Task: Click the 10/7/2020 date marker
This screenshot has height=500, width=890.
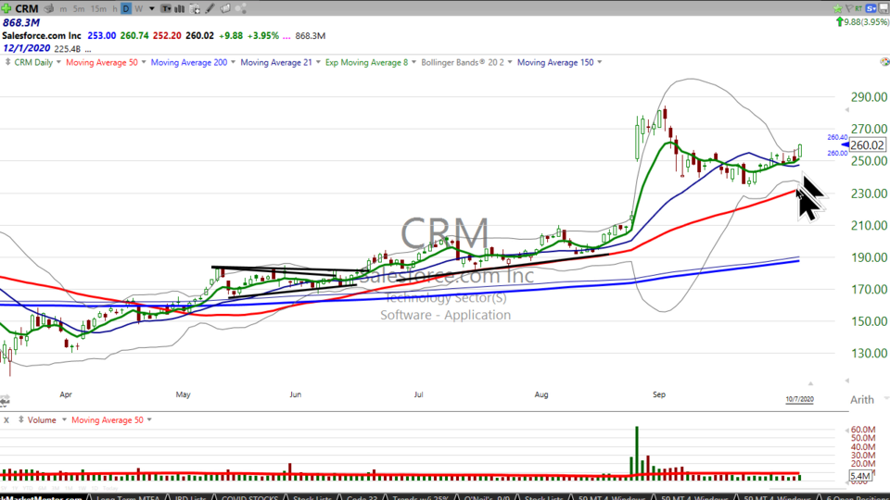Action: tap(800, 399)
